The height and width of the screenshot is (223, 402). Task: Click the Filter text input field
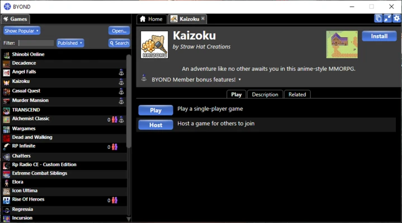tap(36, 43)
